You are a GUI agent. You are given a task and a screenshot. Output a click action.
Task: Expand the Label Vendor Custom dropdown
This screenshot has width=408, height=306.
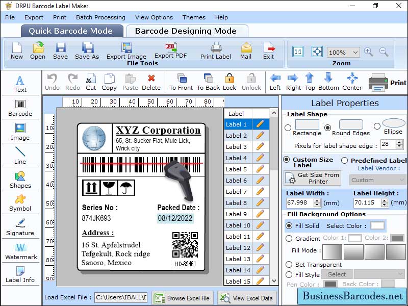(x=377, y=180)
